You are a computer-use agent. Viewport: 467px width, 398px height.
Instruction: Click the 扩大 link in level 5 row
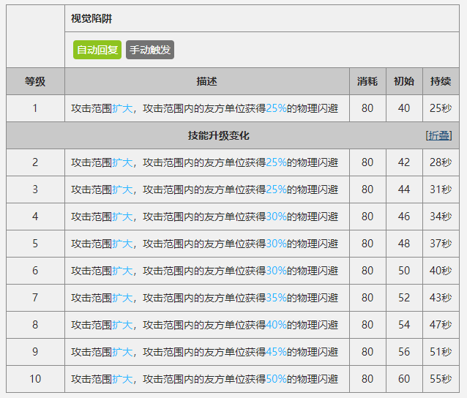pos(122,244)
